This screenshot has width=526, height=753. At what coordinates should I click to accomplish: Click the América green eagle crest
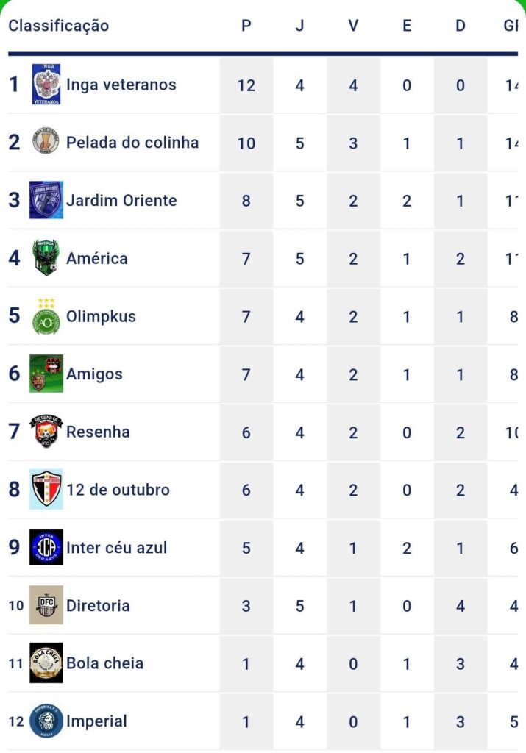click(x=46, y=258)
